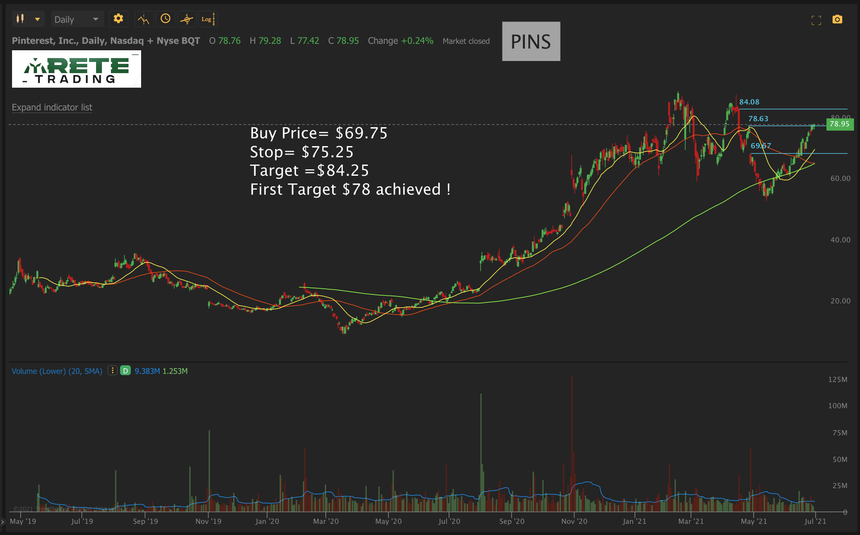Click the Arete Trading logo image
Image resolution: width=860 pixels, height=535 pixels.
(x=76, y=70)
